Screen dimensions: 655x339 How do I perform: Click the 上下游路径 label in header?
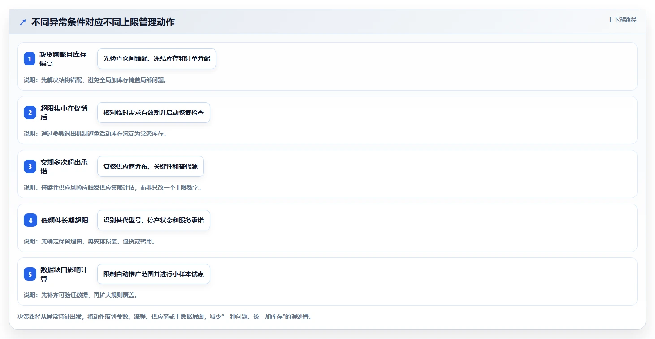pos(622,20)
